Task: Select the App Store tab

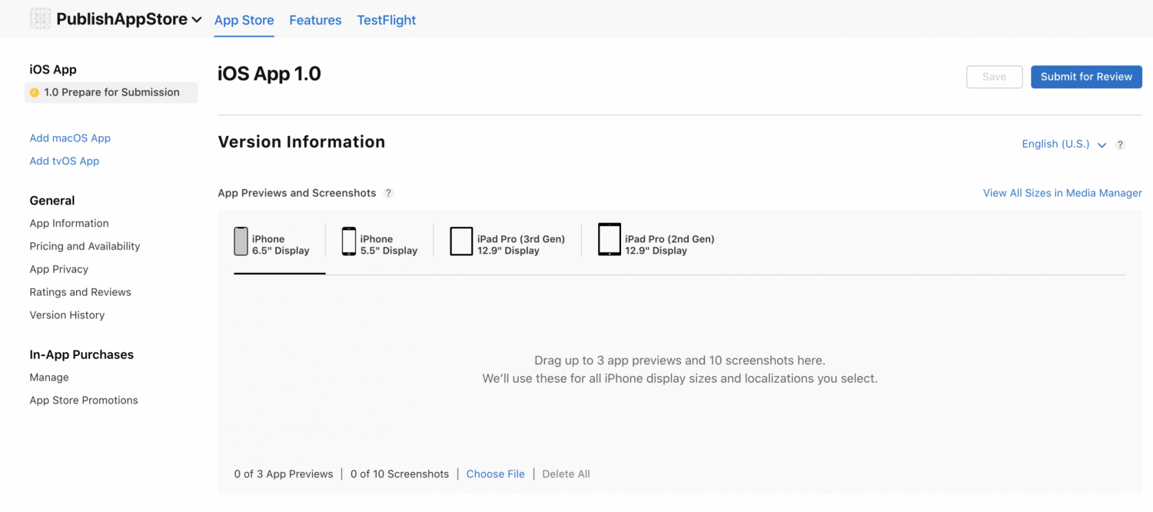Action: pos(244,20)
